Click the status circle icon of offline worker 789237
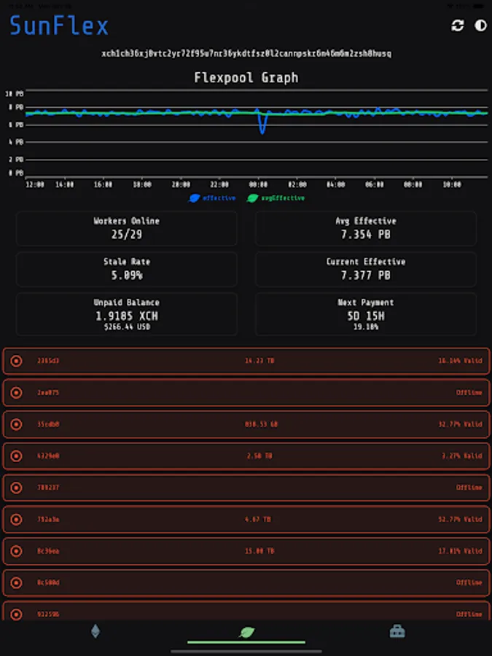 tap(16, 488)
